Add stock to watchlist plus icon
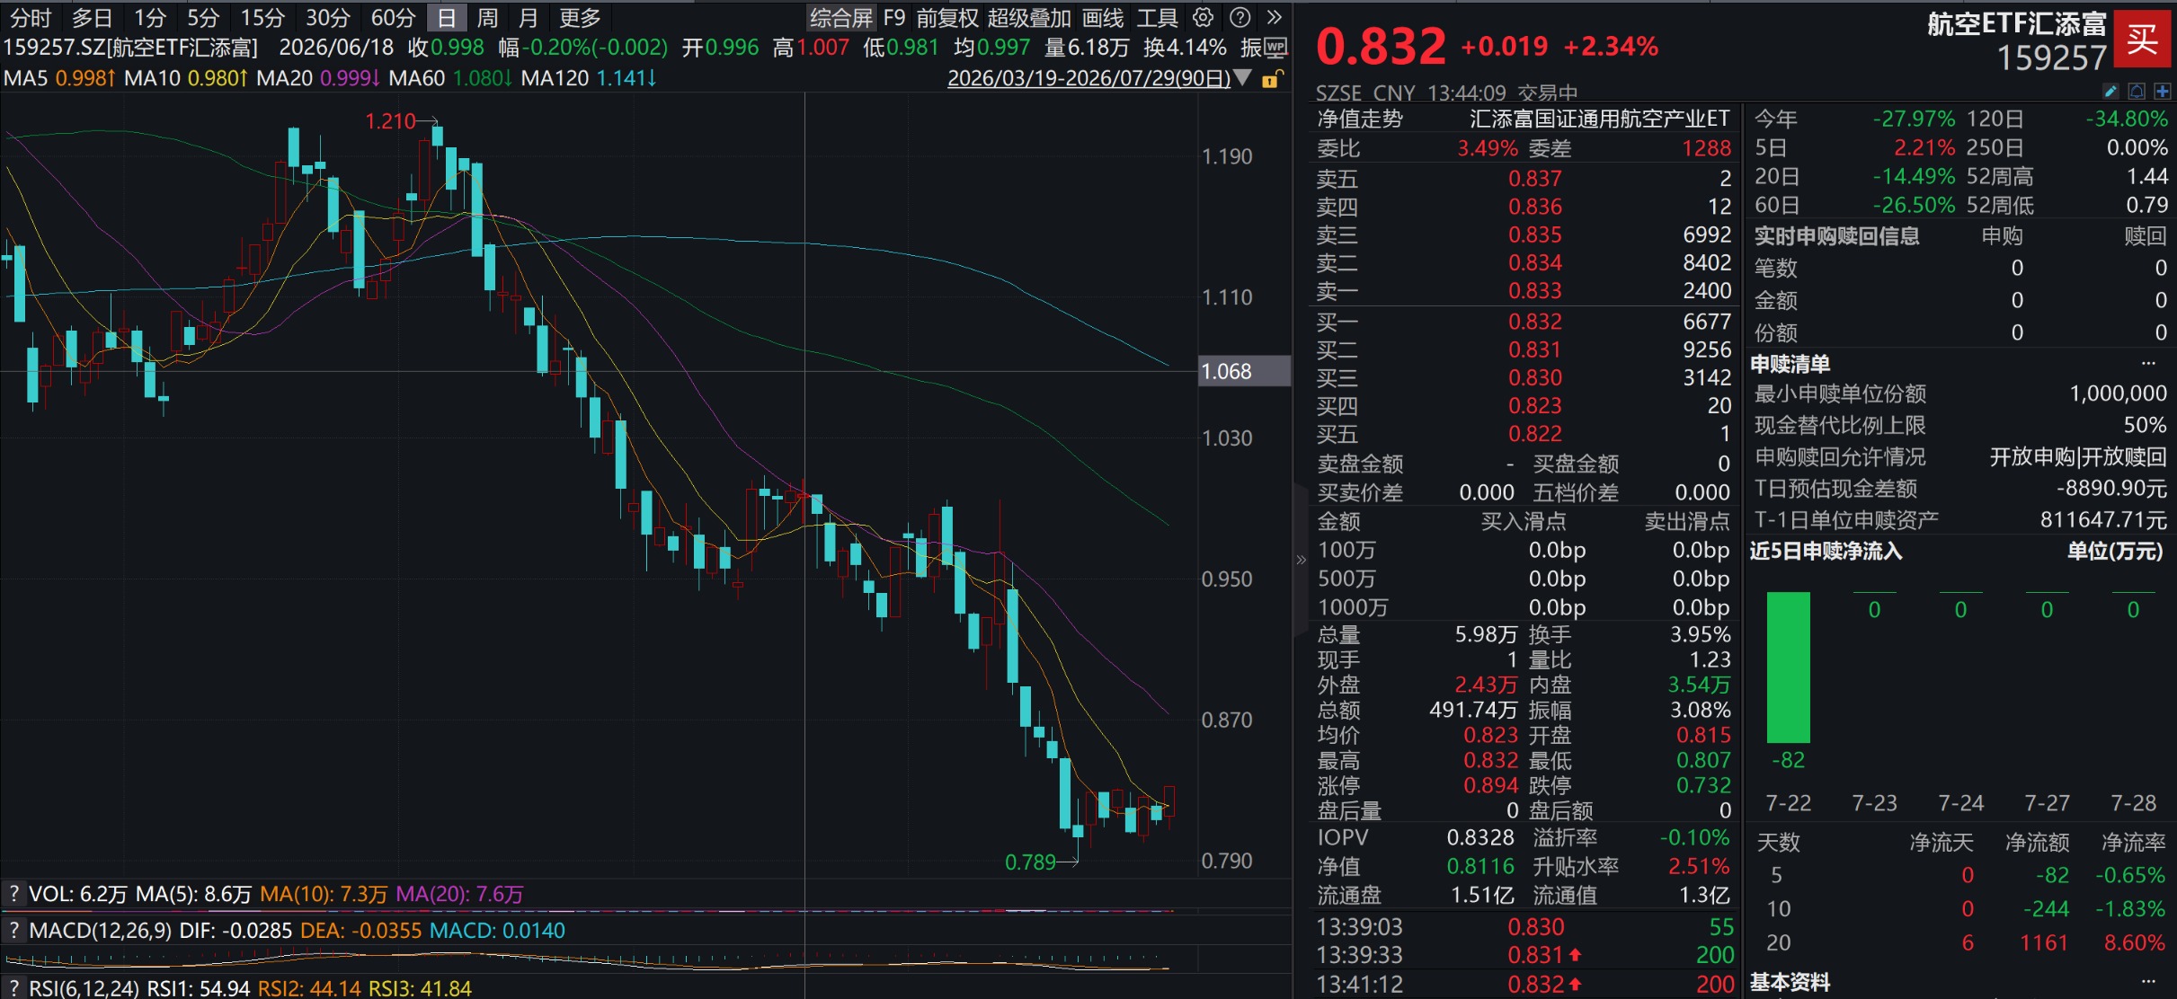Viewport: 2177px width, 999px height. (2163, 91)
